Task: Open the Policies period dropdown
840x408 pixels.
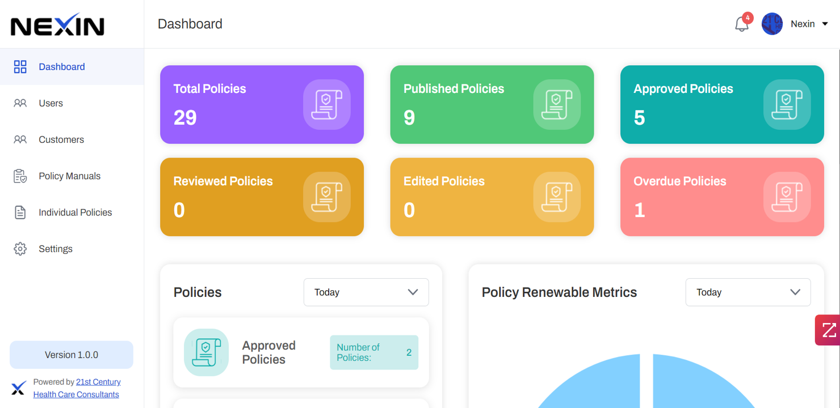Action: pos(366,292)
